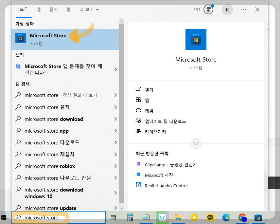Open recent item Microsoft 사진
Viewport: 280px width, 224px height.
[154, 175]
